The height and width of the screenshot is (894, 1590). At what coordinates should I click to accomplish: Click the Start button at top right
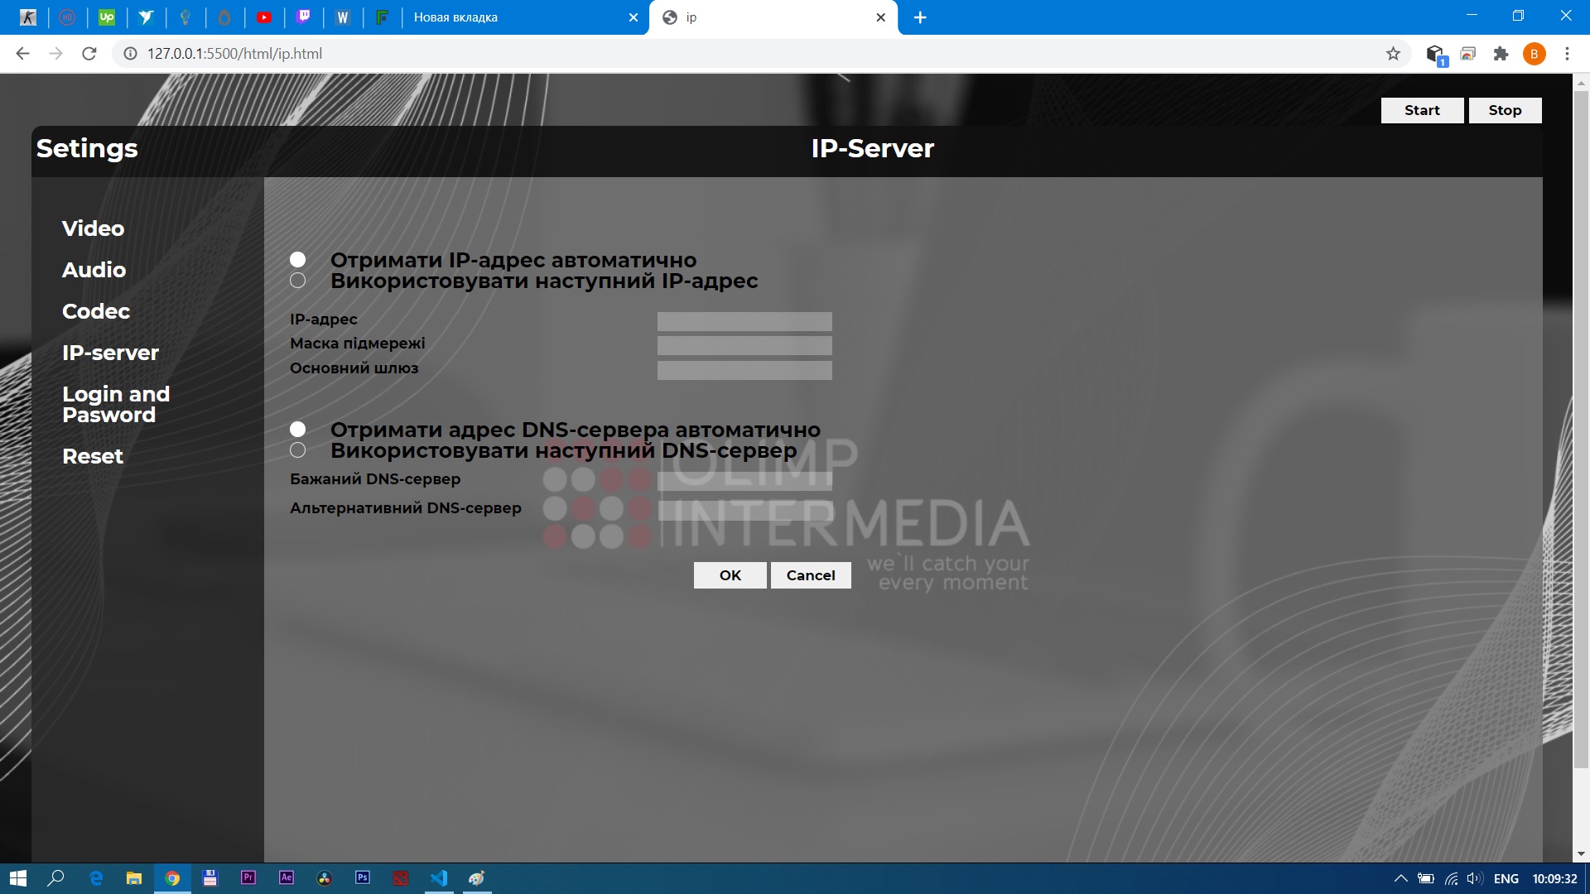point(1422,110)
